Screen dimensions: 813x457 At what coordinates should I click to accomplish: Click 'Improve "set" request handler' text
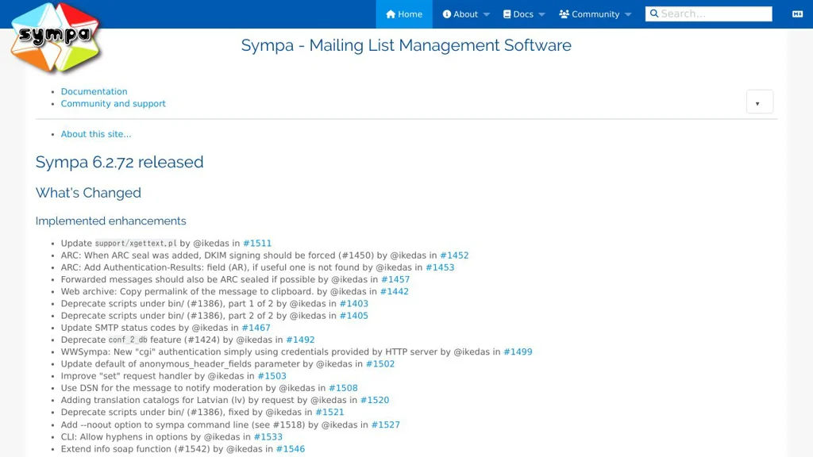(126, 376)
